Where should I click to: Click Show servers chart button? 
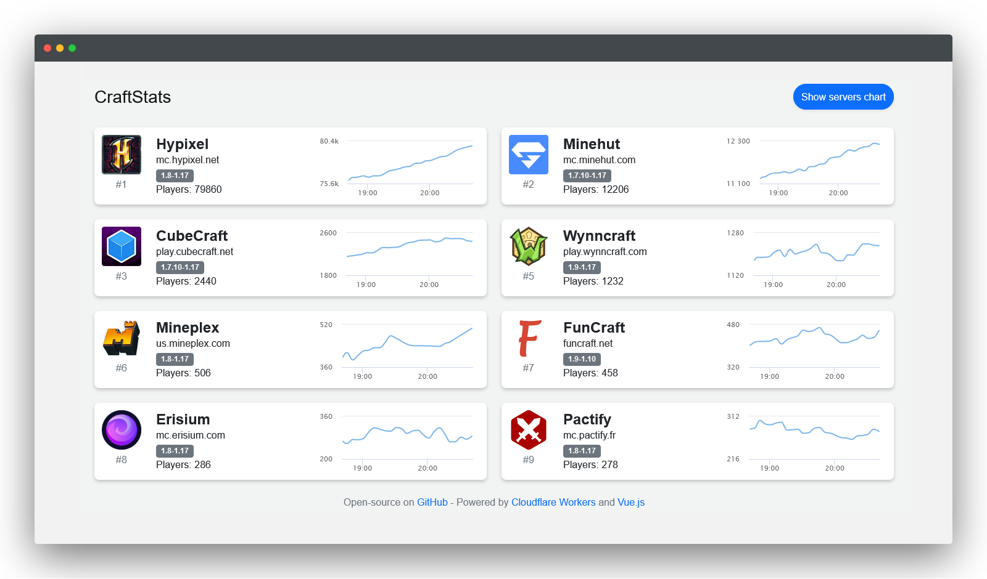click(x=843, y=97)
